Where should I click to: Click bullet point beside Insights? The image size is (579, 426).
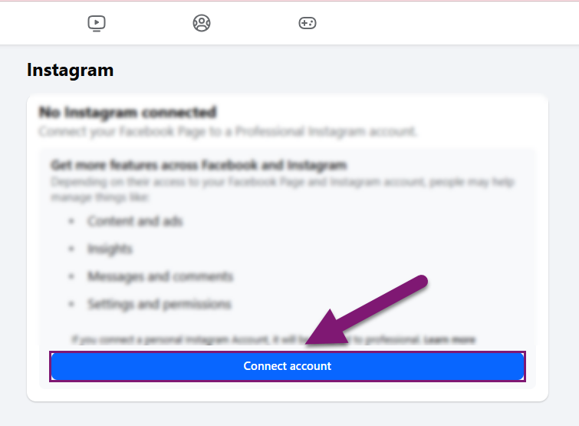tap(71, 249)
